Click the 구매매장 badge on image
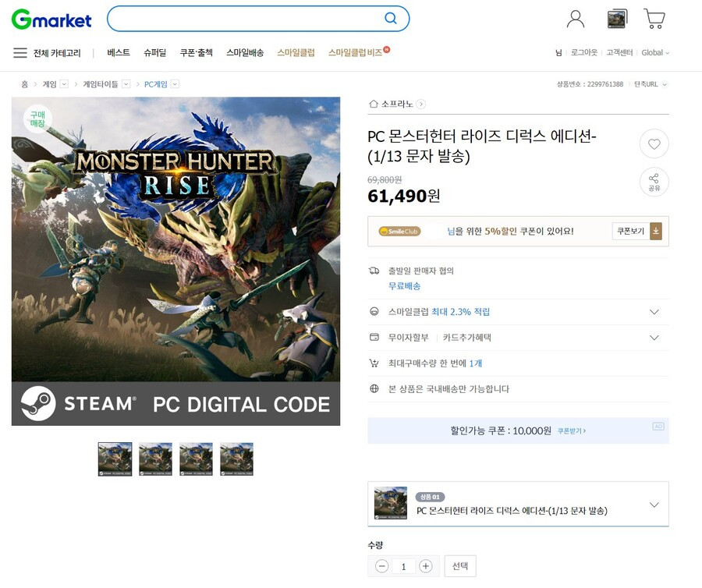Screen dimensions: 702x588 pos(37,119)
